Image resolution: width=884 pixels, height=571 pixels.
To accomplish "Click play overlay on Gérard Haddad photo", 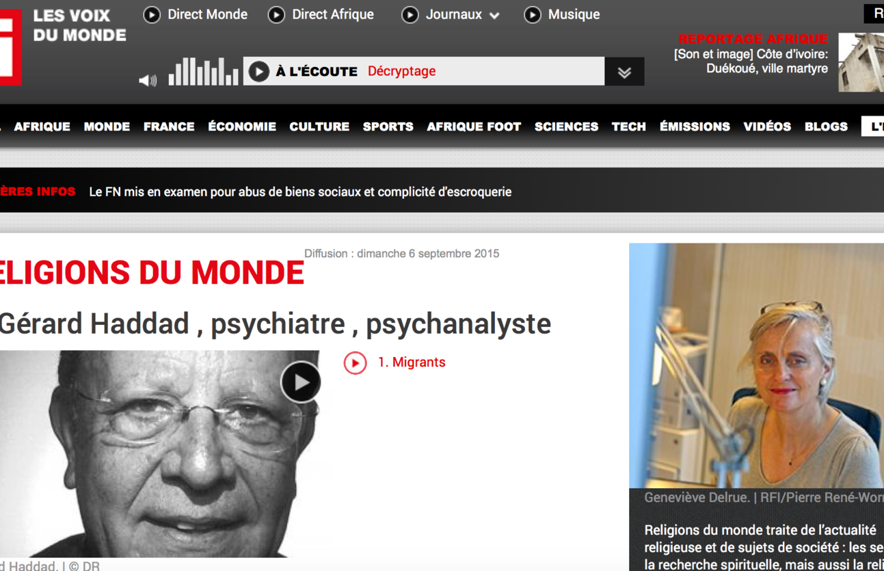I will coord(301,382).
